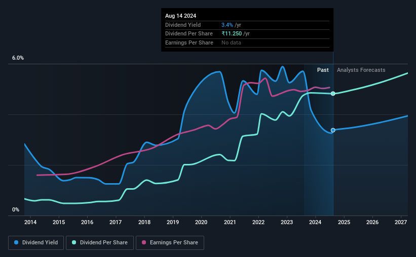Click the pink Earnings Per Share legend dot

144,242
